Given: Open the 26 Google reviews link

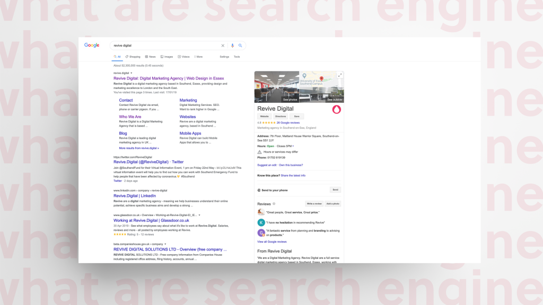Looking at the screenshot, I should click(288, 123).
